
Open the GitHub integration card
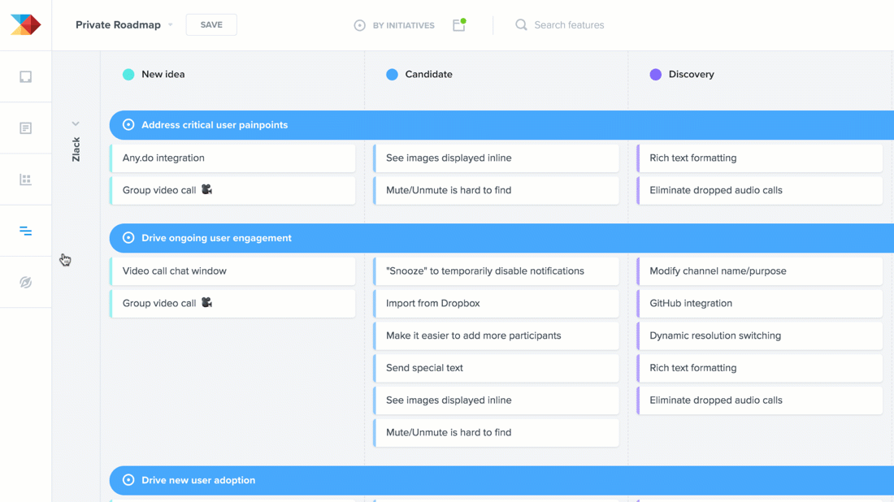pyautogui.click(x=759, y=303)
